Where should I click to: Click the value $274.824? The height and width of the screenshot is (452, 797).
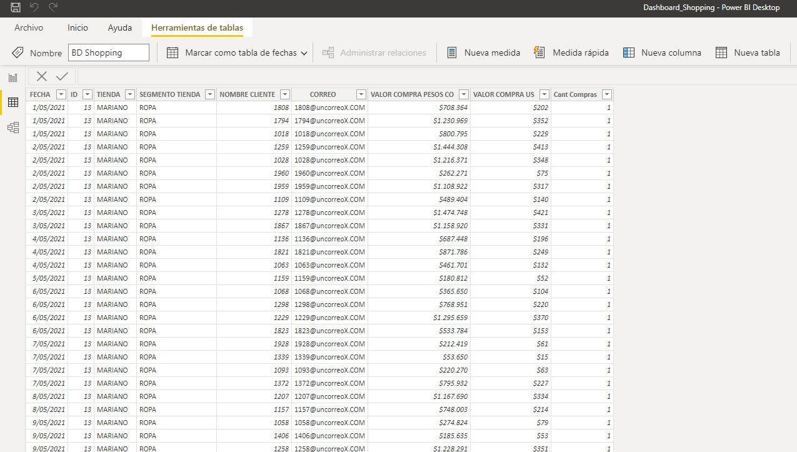pos(453,423)
